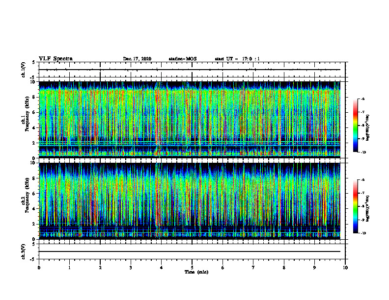Screen dimensions: 389x300
Task: Select the ch.1 colorbar "log(PSD)(V²/Hz)" label
Action: pos(368,128)
